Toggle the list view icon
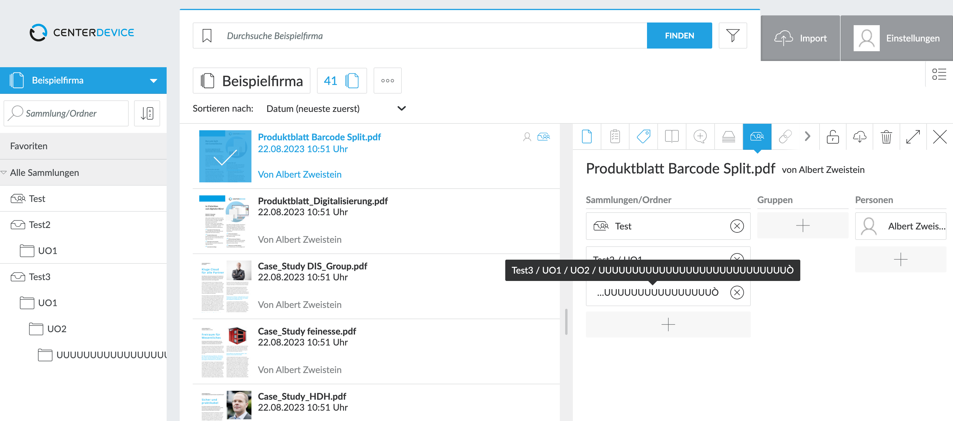This screenshot has height=421, width=953. point(939,74)
